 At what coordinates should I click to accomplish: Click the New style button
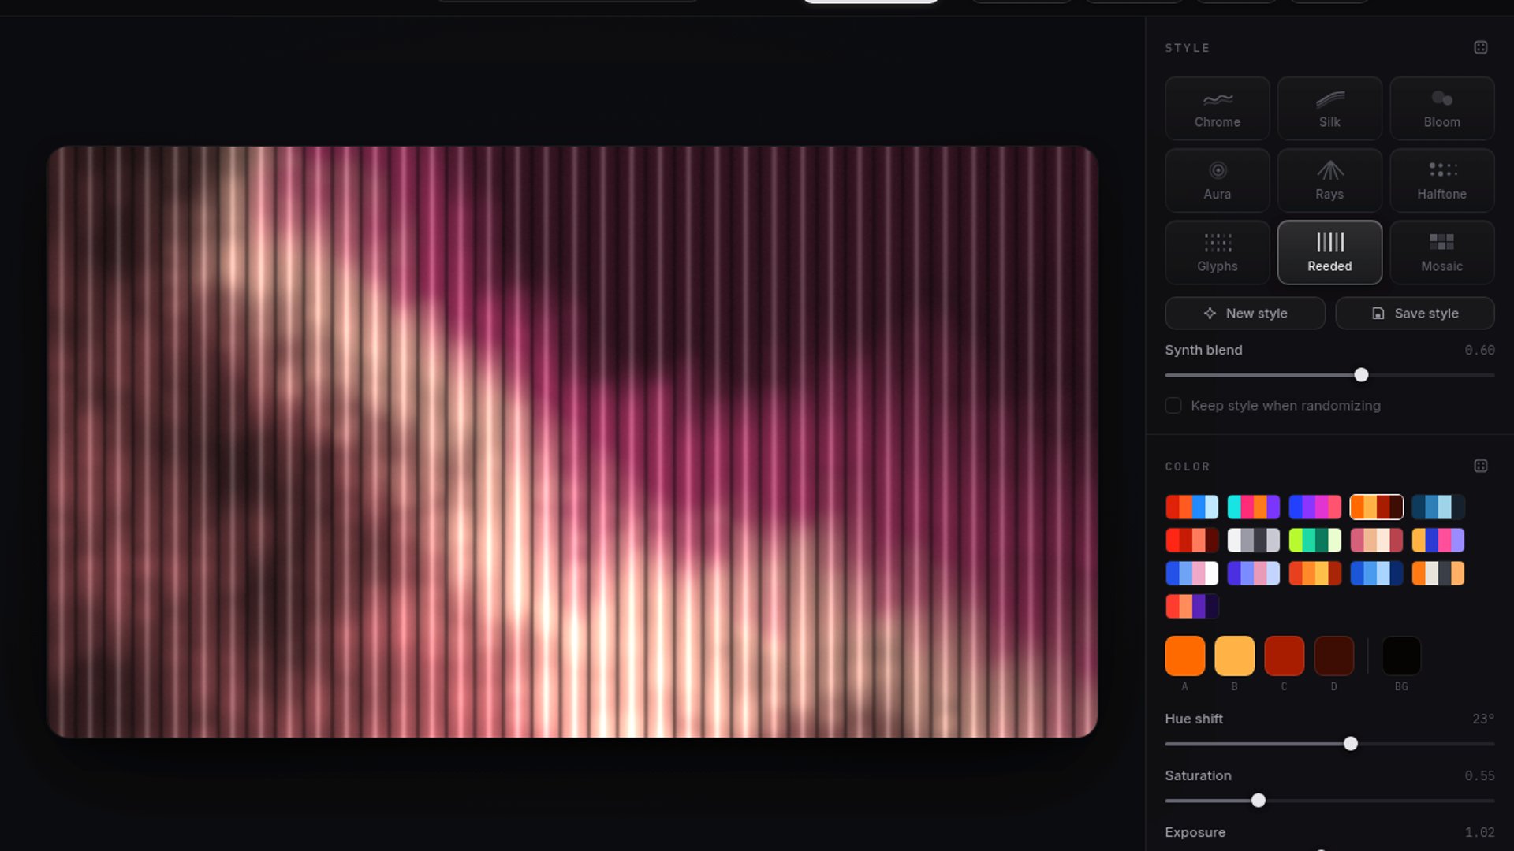coord(1245,313)
